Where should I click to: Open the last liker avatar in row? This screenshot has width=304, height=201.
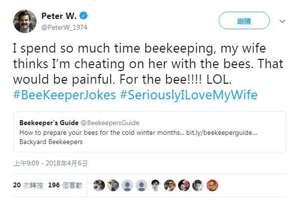click(x=213, y=185)
